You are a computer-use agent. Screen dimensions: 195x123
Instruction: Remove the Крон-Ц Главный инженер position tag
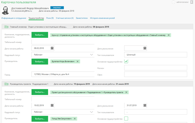tap(168, 35)
